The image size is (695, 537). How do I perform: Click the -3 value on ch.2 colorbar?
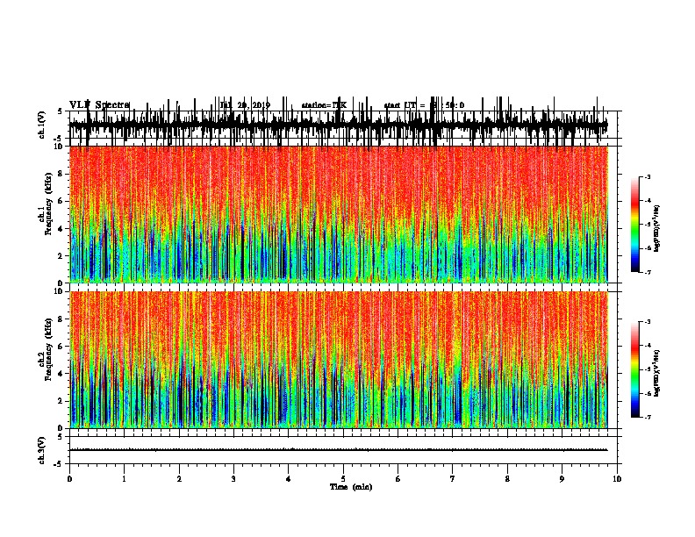point(647,322)
